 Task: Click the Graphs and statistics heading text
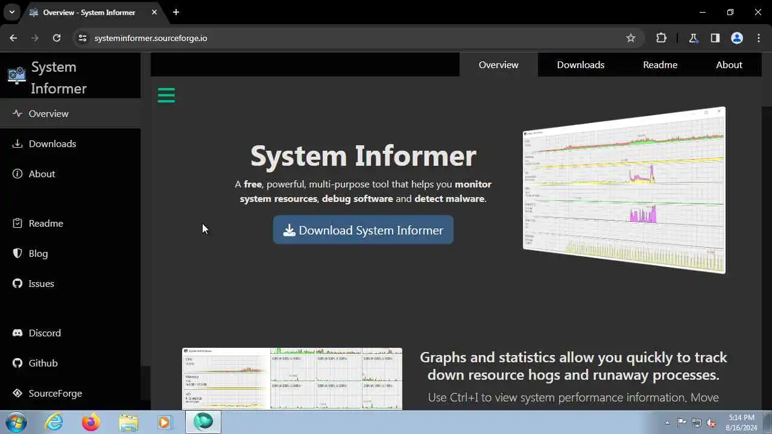pyautogui.click(x=574, y=366)
